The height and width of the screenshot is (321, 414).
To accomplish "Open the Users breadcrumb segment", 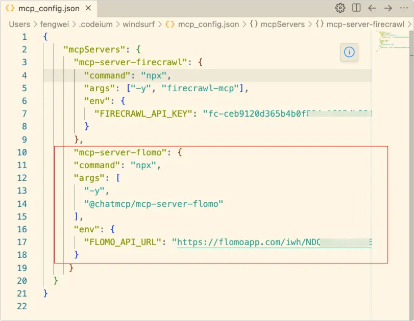I will [x=19, y=24].
